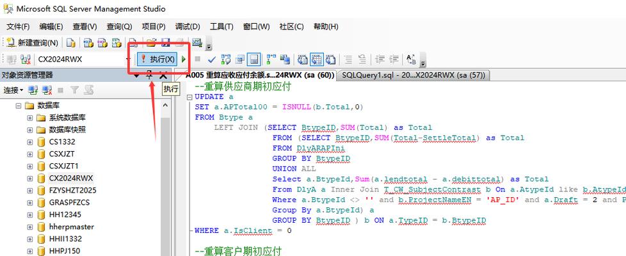
Task: Click the Decrease Indent icon
Action: tap(380, 60)
